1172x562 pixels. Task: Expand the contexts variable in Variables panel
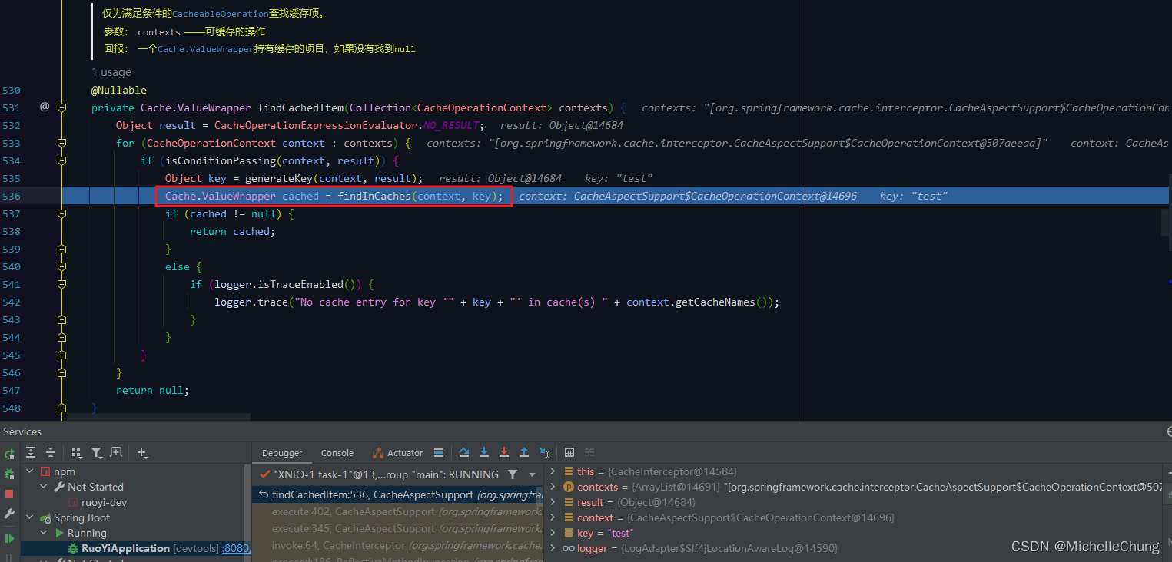click(553, 487)
